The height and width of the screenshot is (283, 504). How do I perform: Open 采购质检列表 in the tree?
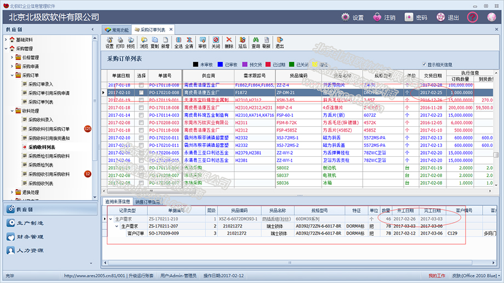click(41, 165)
